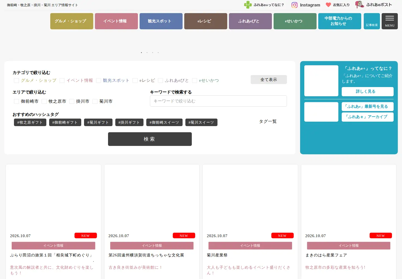Select hashtag #掛川ギフト
The image size is (402, 279).
click(x=129, y=122)
